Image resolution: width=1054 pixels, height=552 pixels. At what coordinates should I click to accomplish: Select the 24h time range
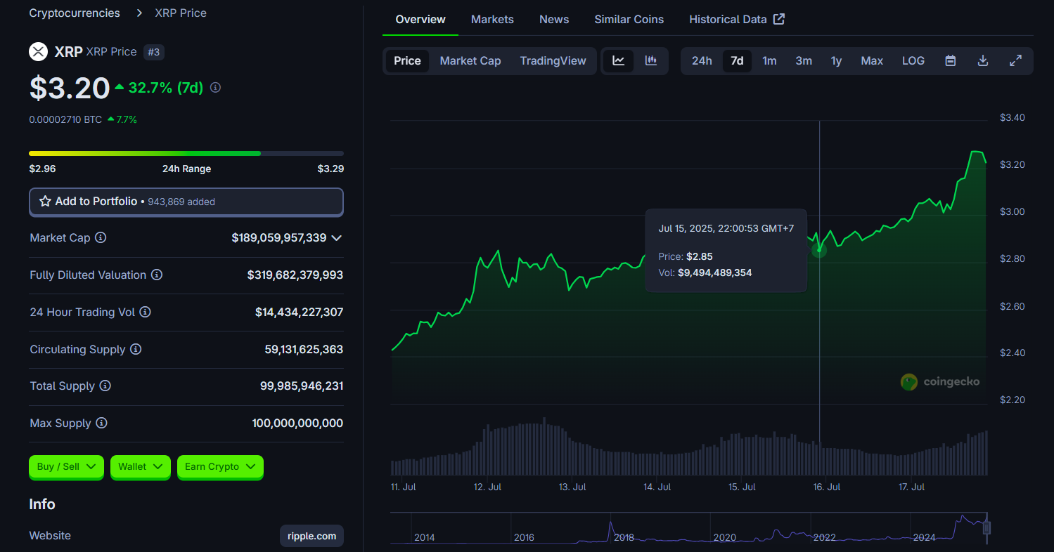click(701, 60)
